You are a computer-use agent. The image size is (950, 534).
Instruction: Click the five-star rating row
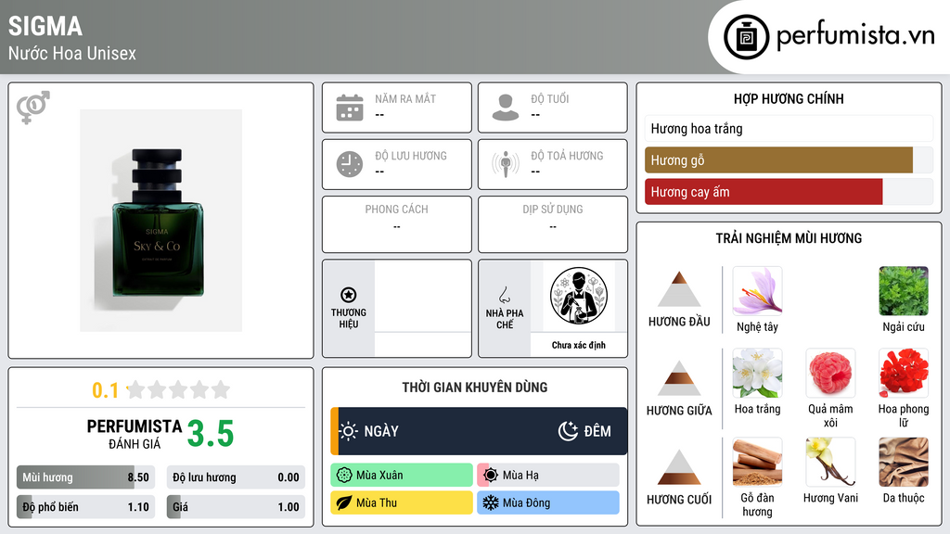179,389
